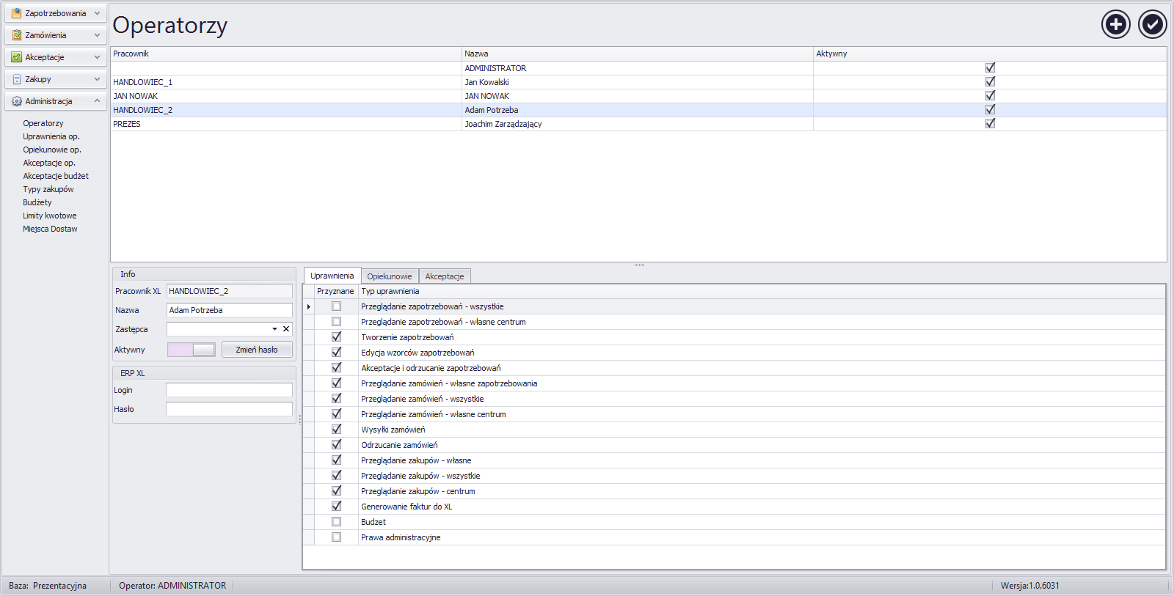Click Operator: ADMINISTRATOR in status bar

click(172, 586)
